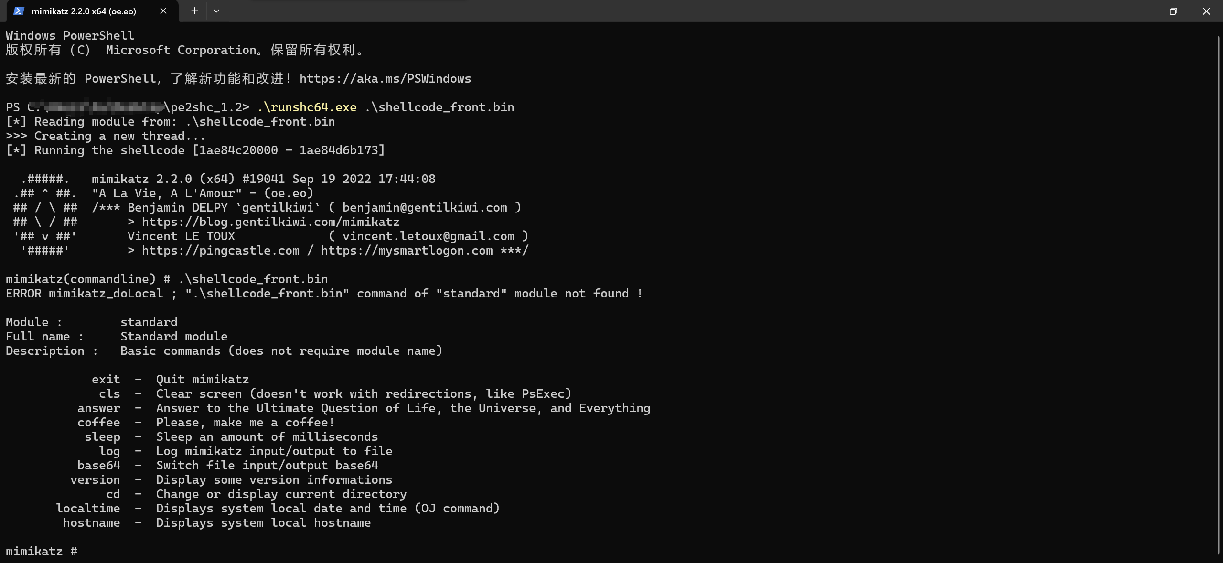The height and width of the screenshot is (563, 1223).
Task: Select the mimikatz 2.2.0 x64 tab title
Action: coord(84,11)
